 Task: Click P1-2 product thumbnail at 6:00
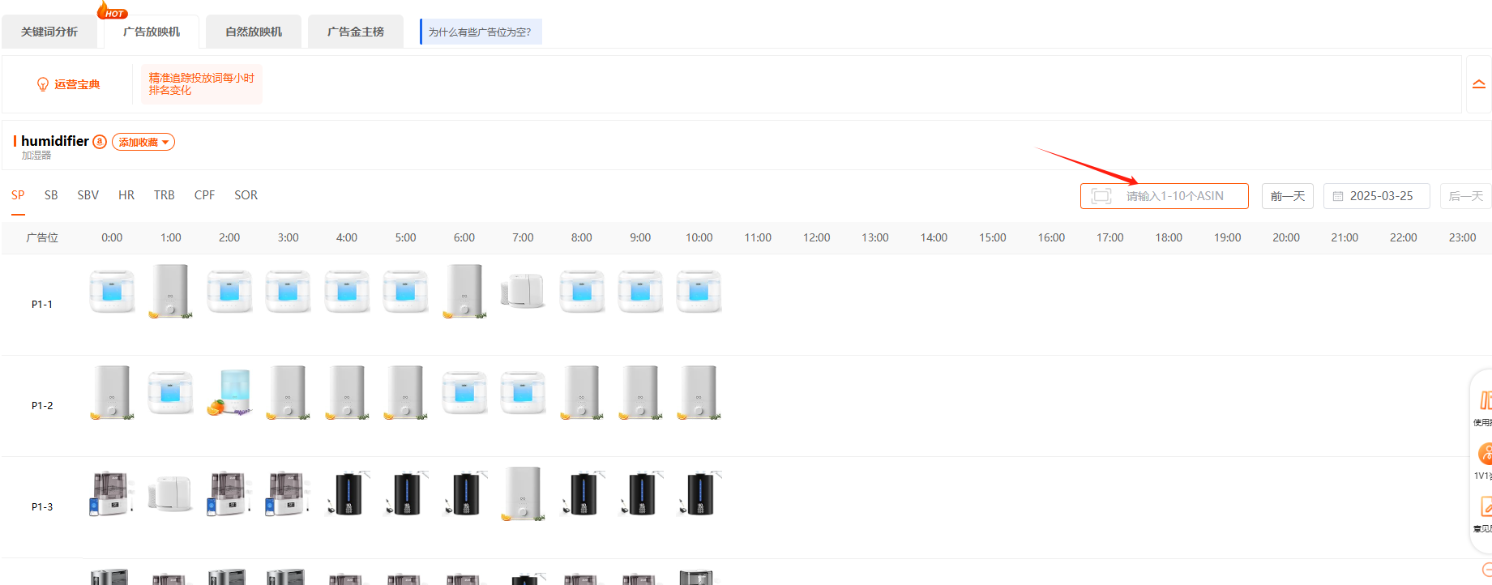pos(464,392)
